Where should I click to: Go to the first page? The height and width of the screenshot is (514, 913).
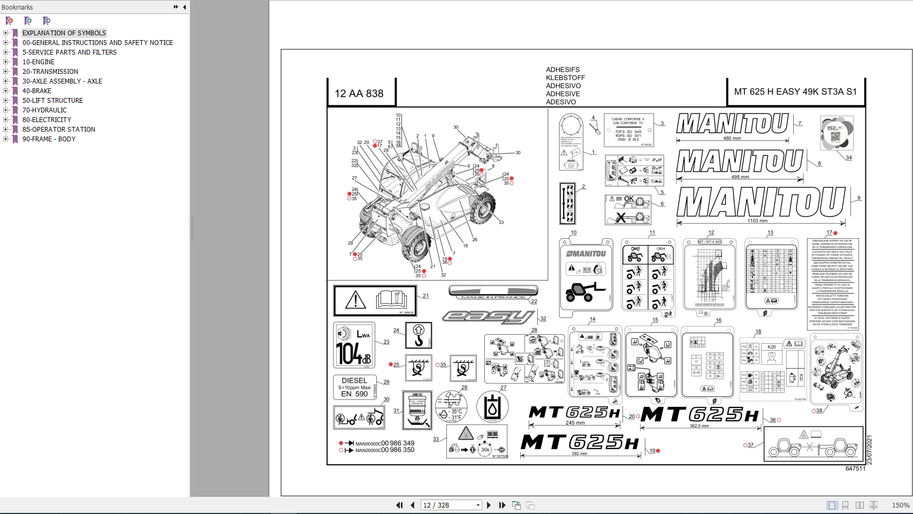[x=399, y=505]
